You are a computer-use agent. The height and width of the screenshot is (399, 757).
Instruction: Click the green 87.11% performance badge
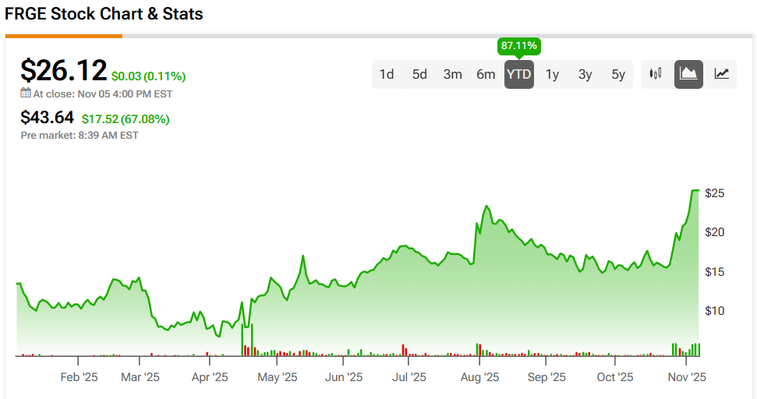click(519, 47)
